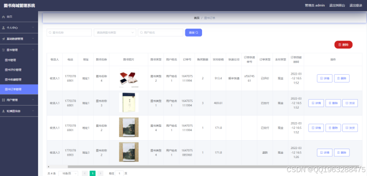Screen dimensions: 367x176
Task: Click 删除 for the 退款 order row
Action: 342,153
